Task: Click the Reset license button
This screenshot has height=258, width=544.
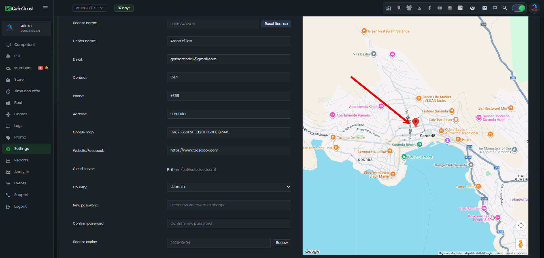Action: coord(276,24)
